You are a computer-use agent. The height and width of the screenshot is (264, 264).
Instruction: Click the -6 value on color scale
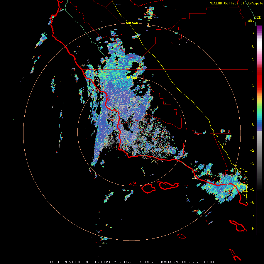pyautogui.click(x=252, y=202)
